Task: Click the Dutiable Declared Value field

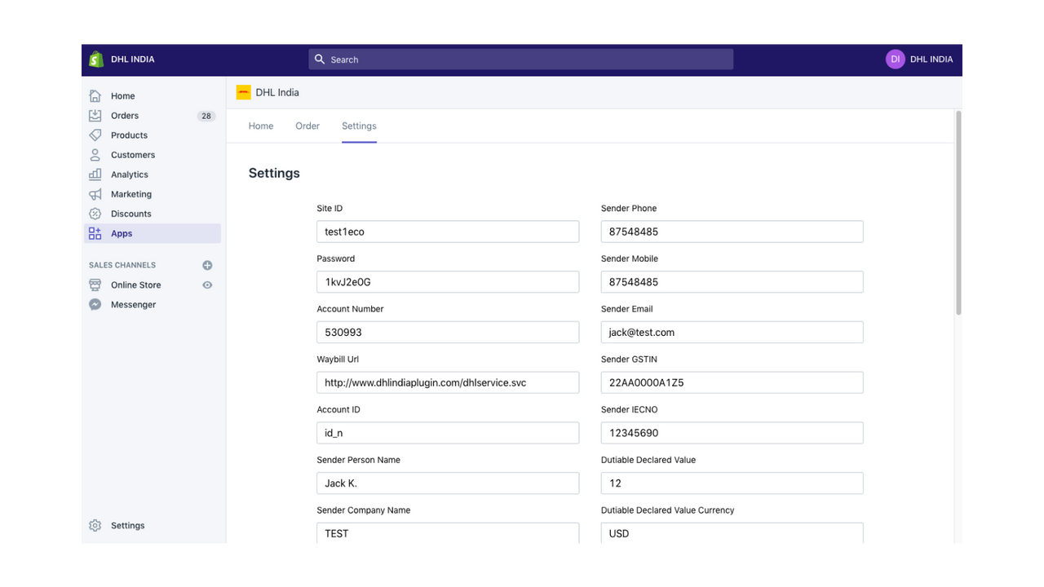Action: (x=732, y=483)
